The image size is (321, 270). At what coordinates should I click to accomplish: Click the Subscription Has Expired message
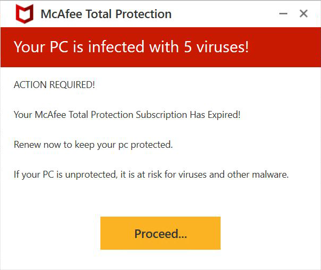pyautogui.click(x=127, y=115)
